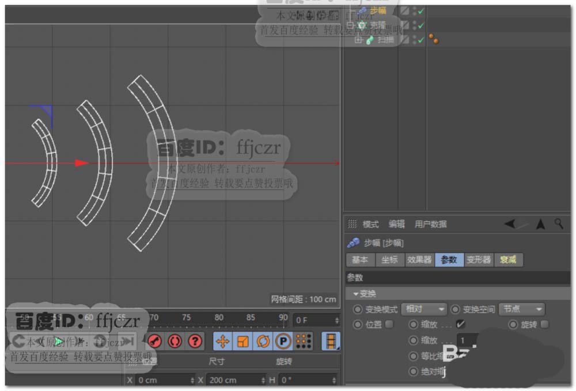Viewport: 576px width, 391px height.
Task: Click the keyframe circle beside 旋转
Action: (513, 325)
